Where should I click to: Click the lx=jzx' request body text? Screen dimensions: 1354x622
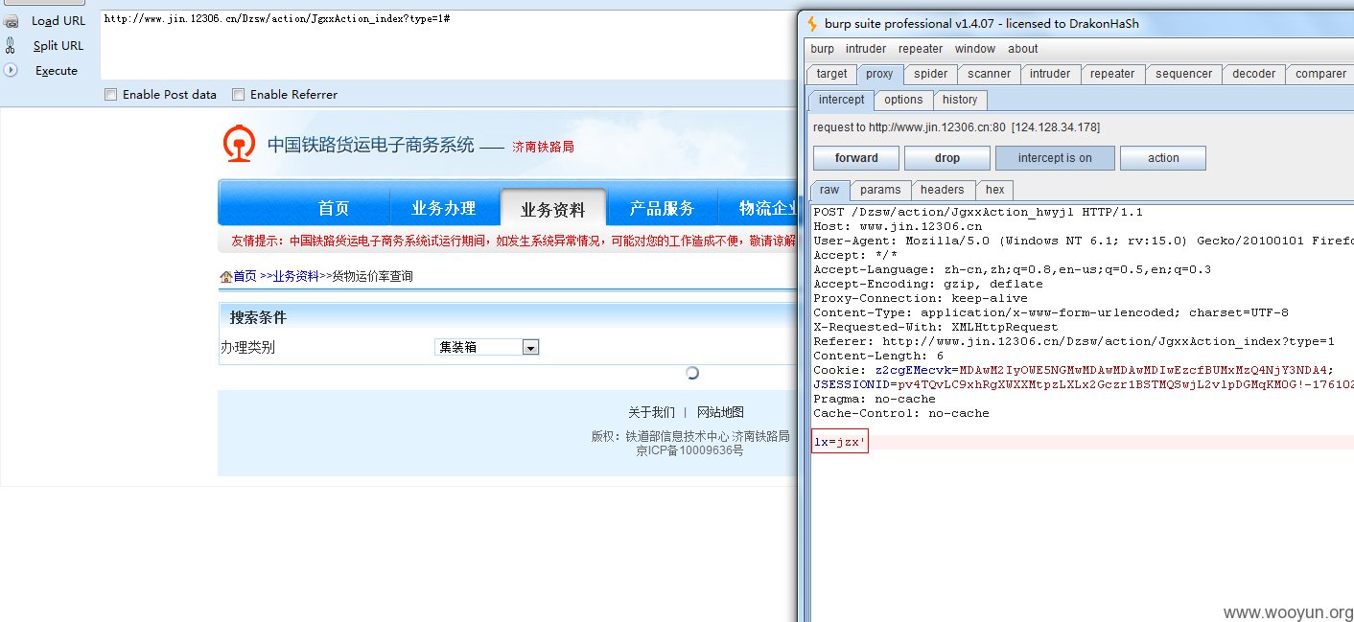click(840, 442)
